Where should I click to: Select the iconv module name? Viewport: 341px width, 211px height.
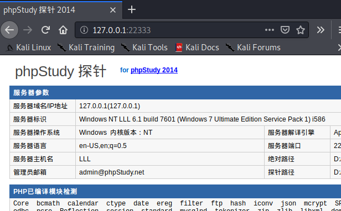[x=263, y=203]
